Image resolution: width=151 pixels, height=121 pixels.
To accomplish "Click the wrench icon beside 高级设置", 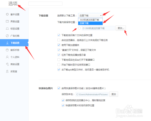I will click(x=8, y=64).
